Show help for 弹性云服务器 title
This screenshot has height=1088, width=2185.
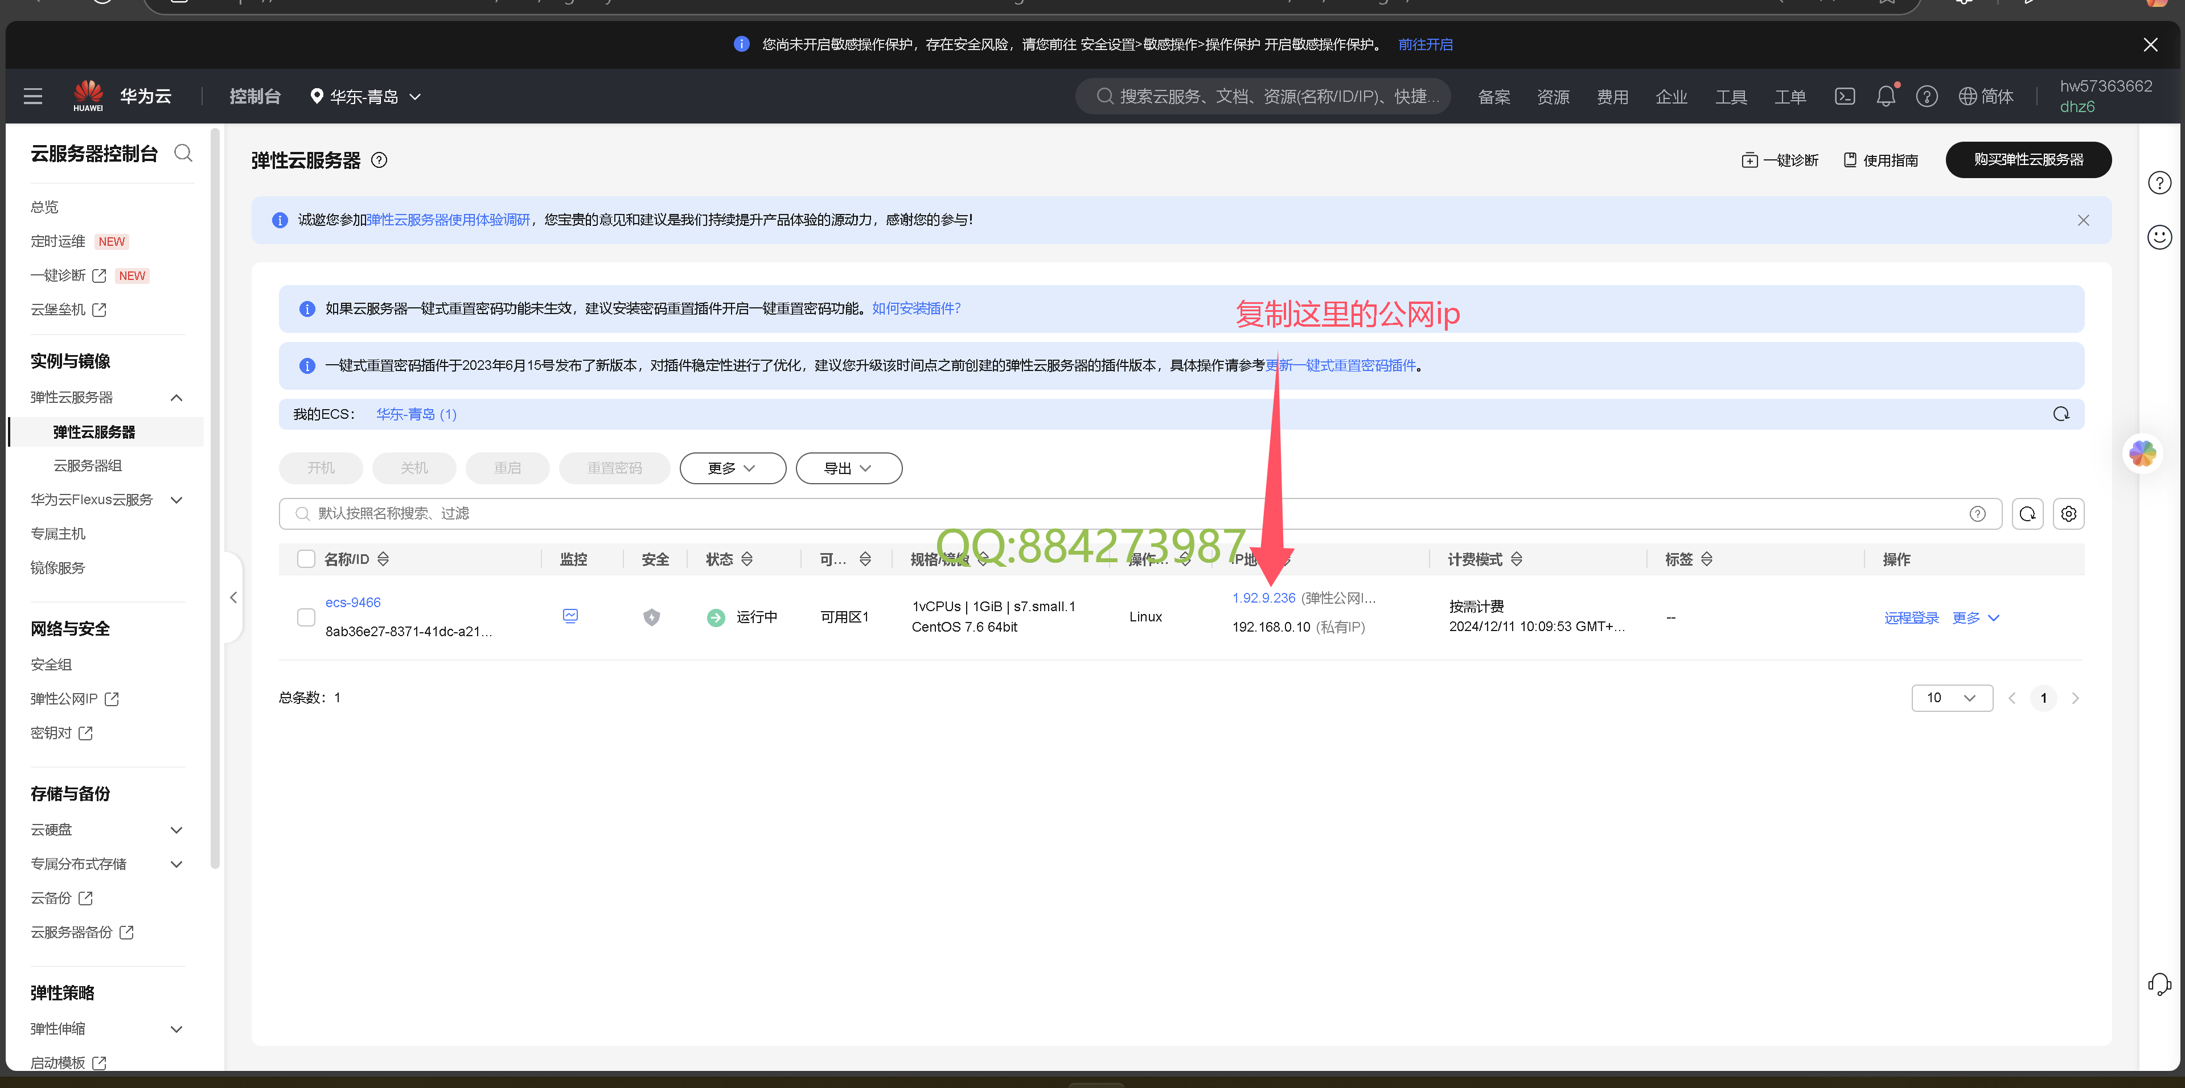click(x=379, y=160)
